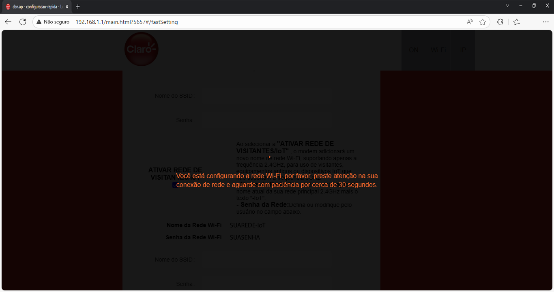Open a new tab with plus icon
The height and width of the screenshot is (292, 554).
pyautogui.click(x=78, y=6)
